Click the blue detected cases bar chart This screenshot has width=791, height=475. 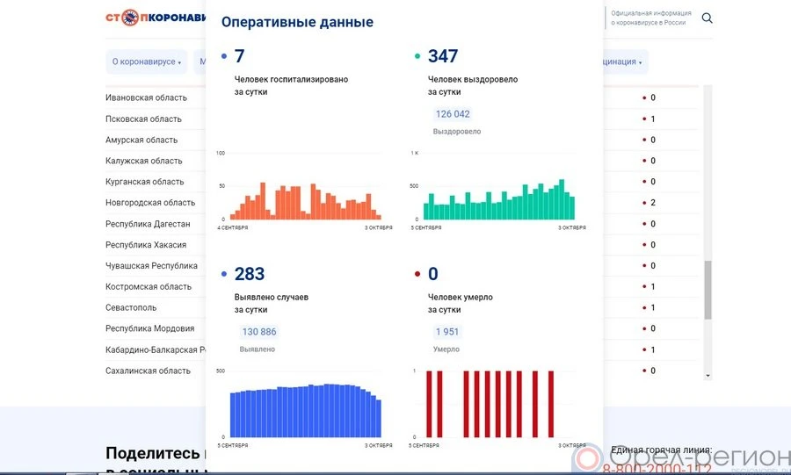[x=306, y=411]
